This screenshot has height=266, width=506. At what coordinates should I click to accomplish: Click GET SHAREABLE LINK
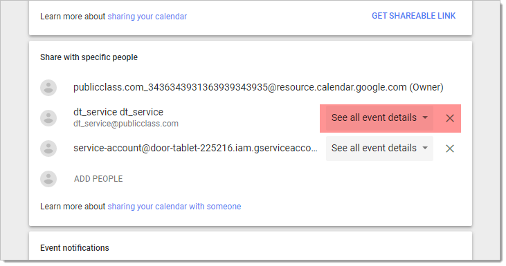coord(413,16)
